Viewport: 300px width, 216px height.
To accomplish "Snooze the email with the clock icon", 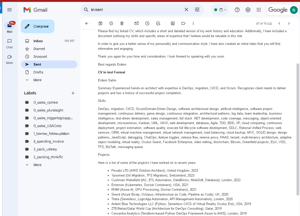I will (x=147, y=23).
